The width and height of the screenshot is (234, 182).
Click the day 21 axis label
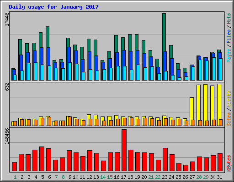pos(151,177)
